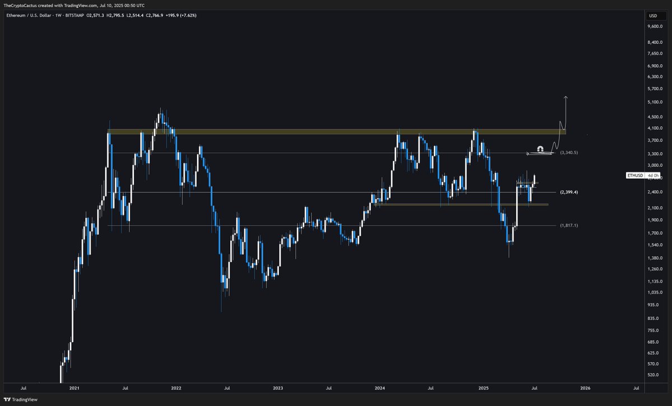This screenshot has width=672, height=406.
Task: Click the 1,700.0 price axis label
Action: (655, 234)
